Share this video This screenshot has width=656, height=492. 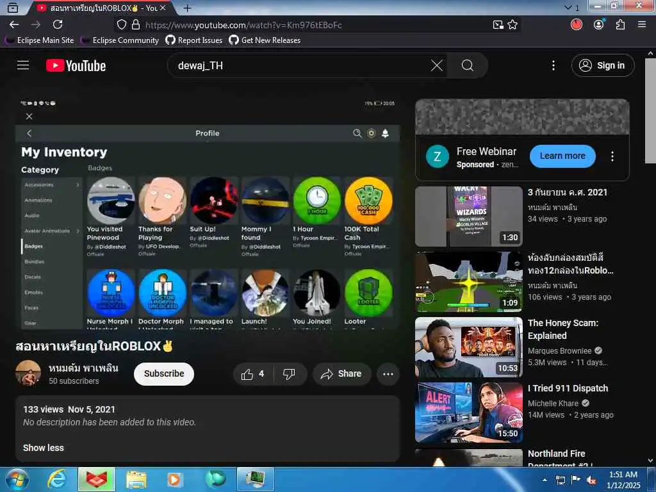pyautogui.click(x=341, y=373)
